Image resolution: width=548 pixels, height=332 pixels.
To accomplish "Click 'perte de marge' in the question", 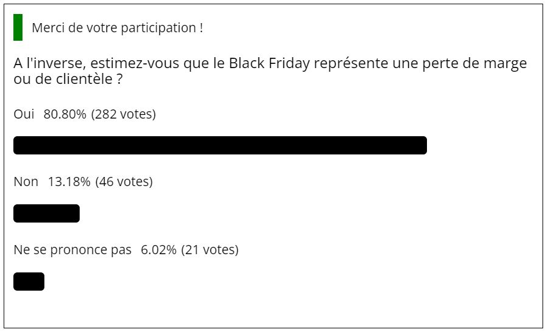I will tap(474, 64).
